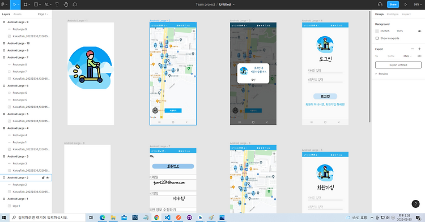This screenshot has height=222, width=425.
Task: Open Chrome from the taskbar
Action: pos(156,217)
